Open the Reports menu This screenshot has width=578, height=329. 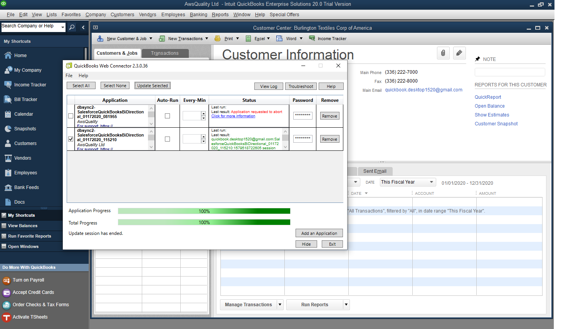point(220,15)
